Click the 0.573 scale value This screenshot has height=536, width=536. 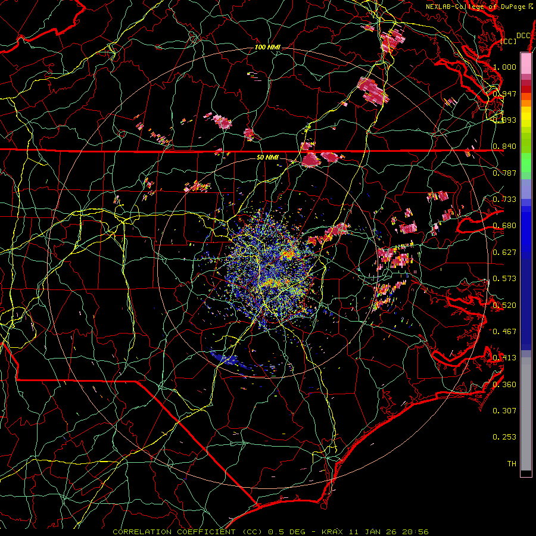[504, 278]
